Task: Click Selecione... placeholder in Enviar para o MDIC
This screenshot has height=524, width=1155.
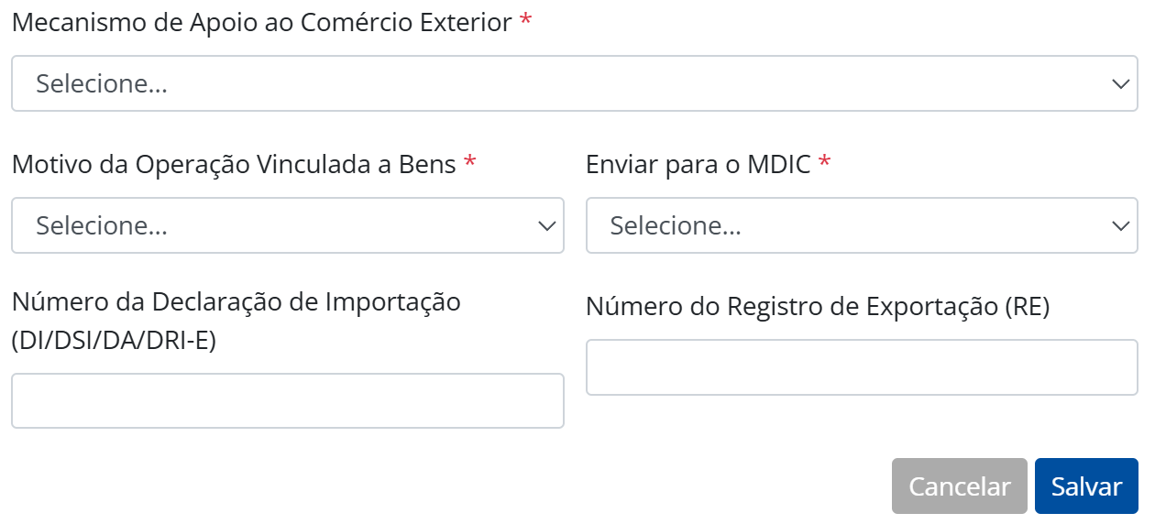Action: [x=676, y=225]
